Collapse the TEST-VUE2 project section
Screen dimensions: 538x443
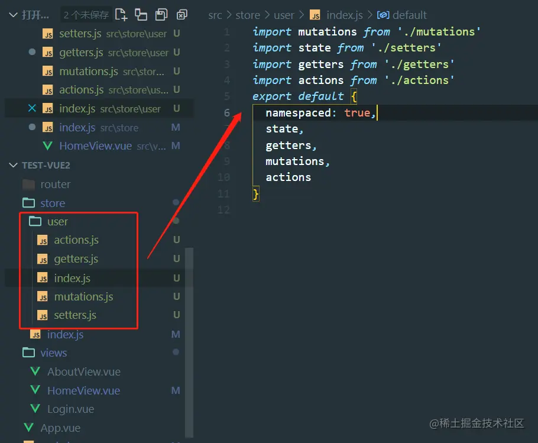coord(13,166)
